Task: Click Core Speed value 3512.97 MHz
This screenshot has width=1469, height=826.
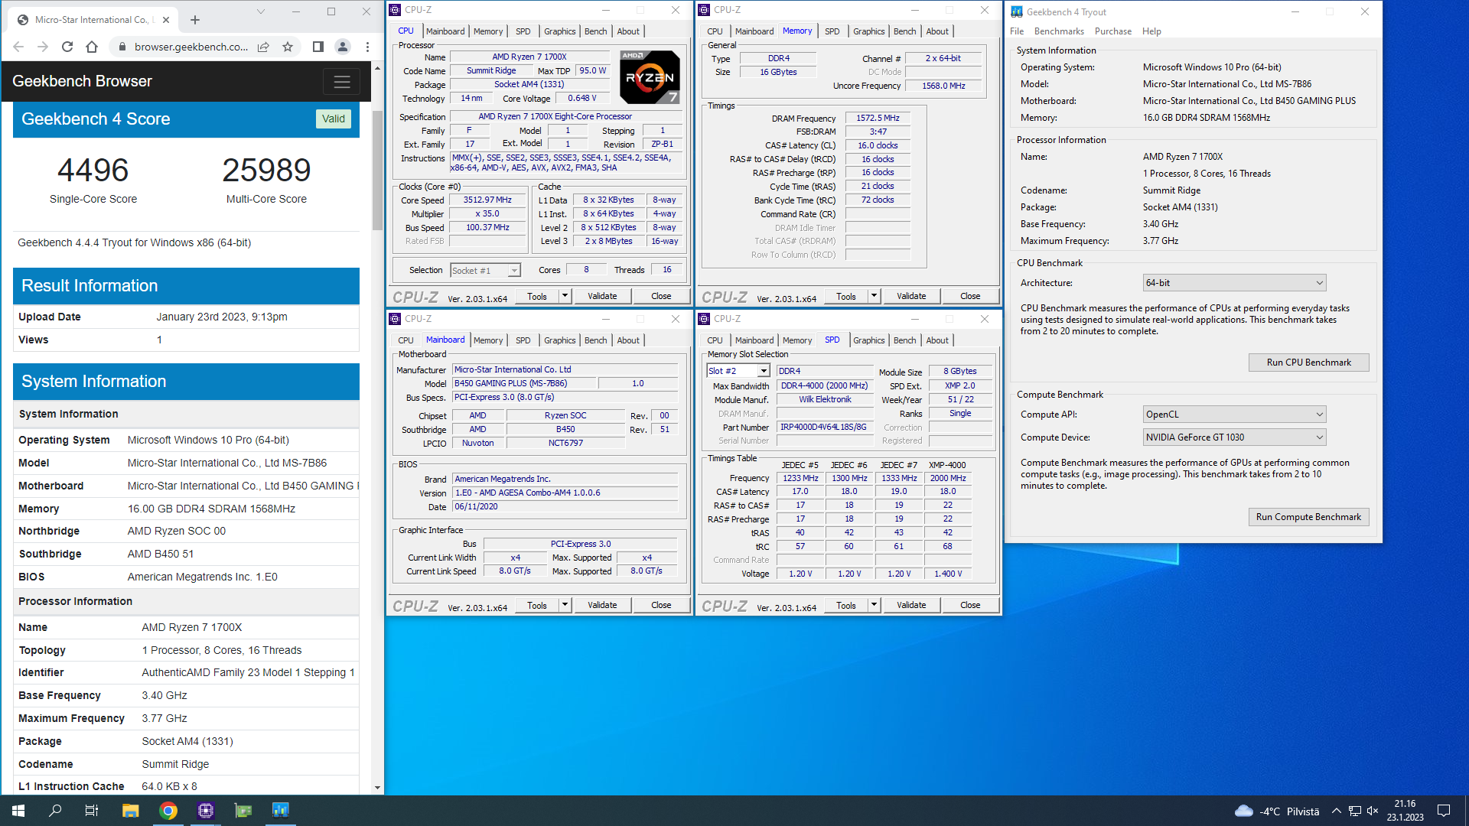Action: (487, 200)
